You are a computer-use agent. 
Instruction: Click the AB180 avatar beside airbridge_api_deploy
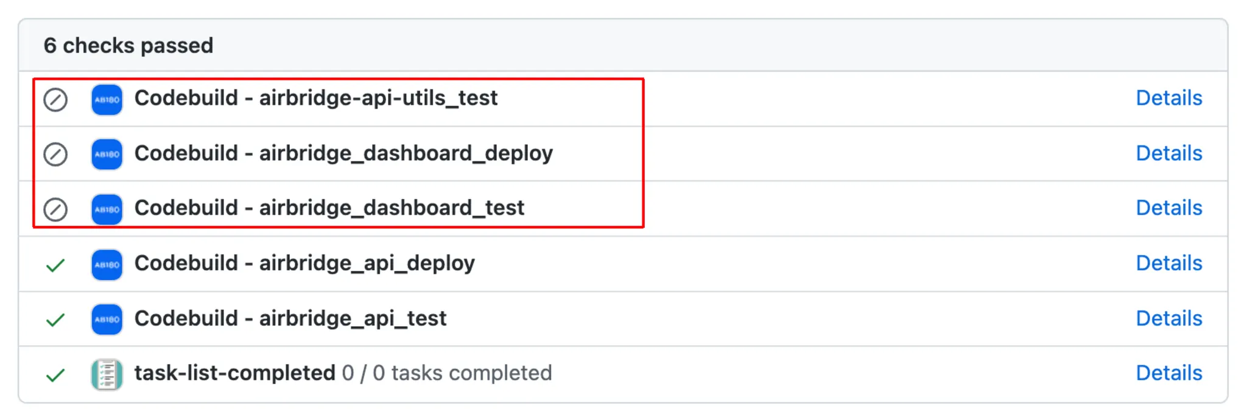click(107, 264)
